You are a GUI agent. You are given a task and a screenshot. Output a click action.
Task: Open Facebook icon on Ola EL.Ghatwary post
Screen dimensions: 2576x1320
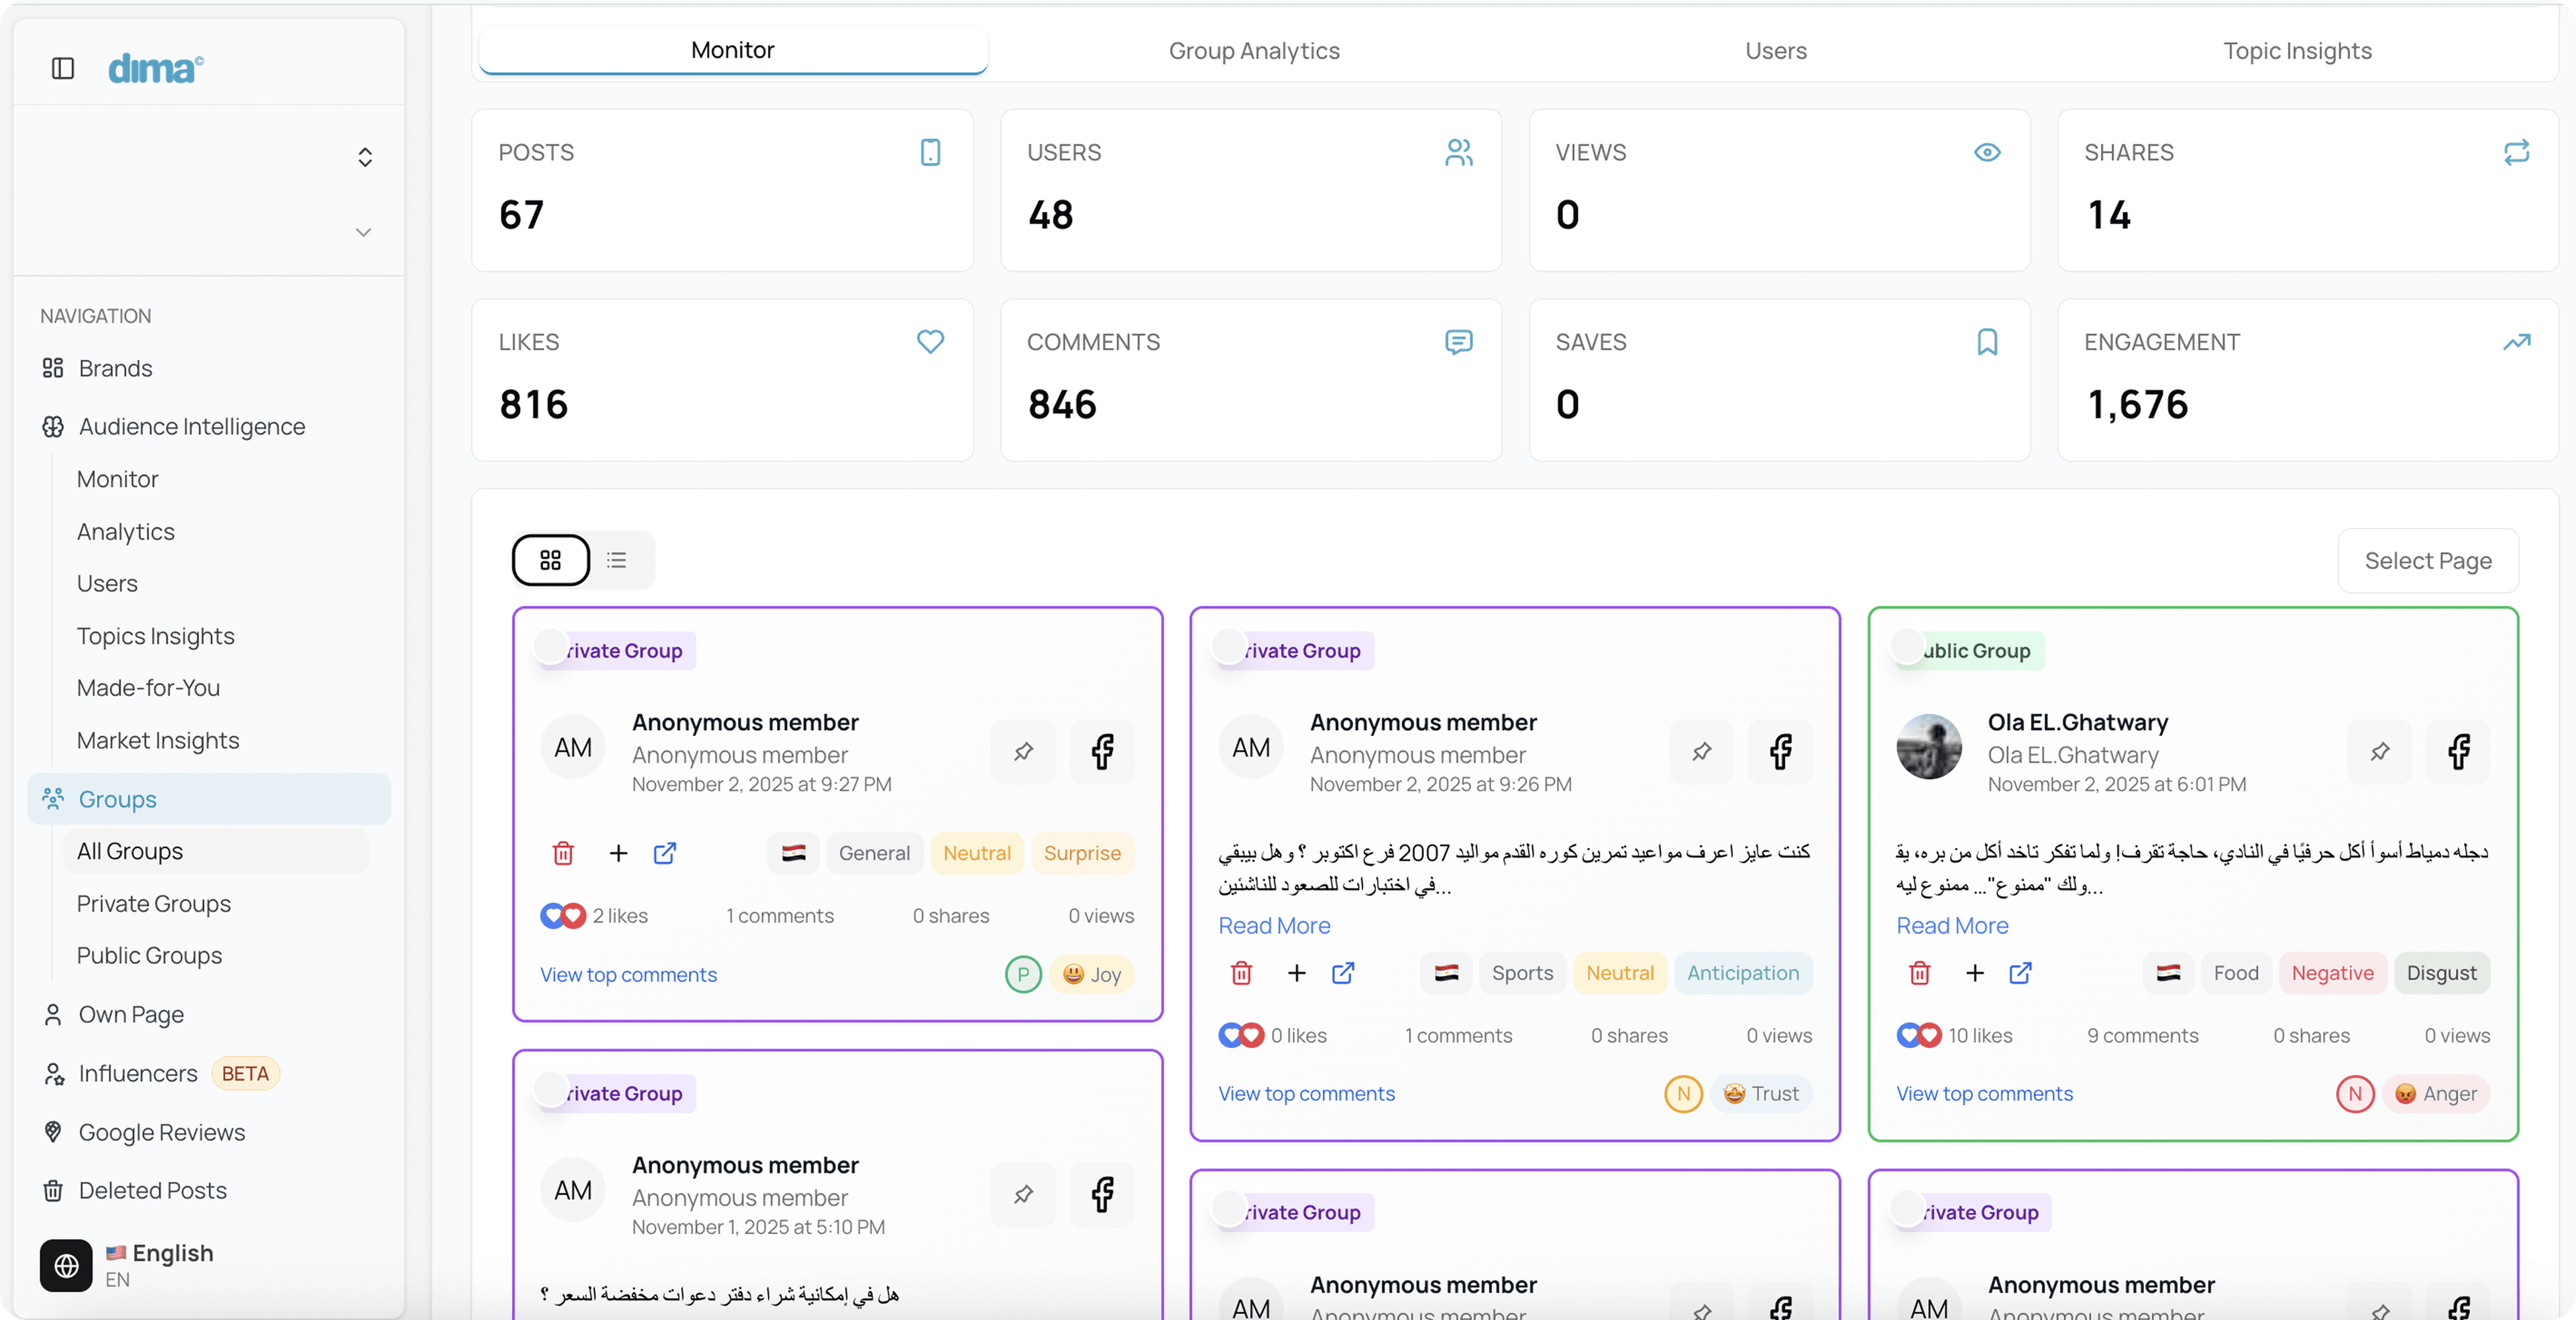2458,750
